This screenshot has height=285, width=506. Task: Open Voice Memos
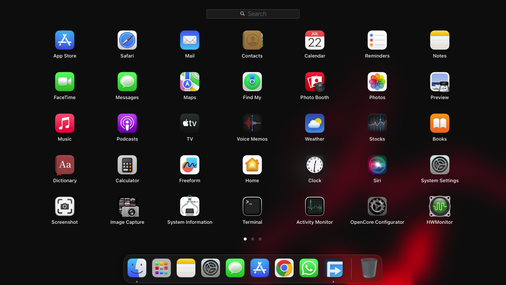[x=252, y=123]
